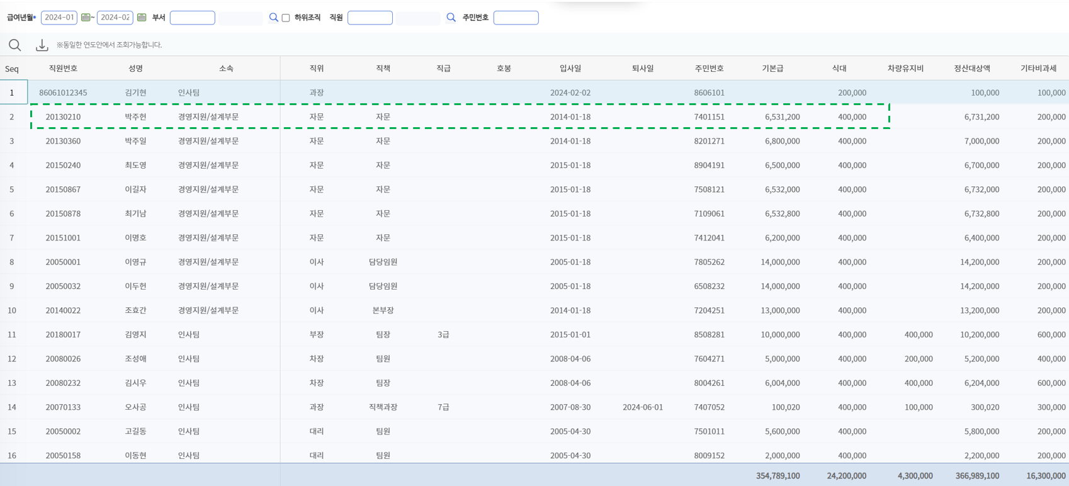1069x486 pixels.
Task: Focus the start month field 2024-01
Action: (59, 18)
